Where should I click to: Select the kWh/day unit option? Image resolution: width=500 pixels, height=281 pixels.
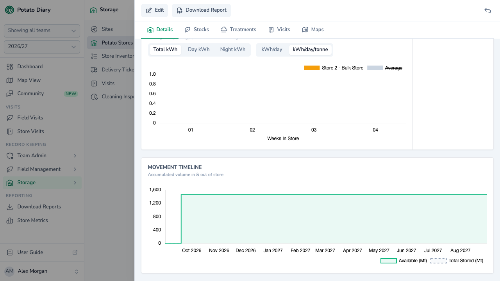pyautogui.click(x=272, y=50)
